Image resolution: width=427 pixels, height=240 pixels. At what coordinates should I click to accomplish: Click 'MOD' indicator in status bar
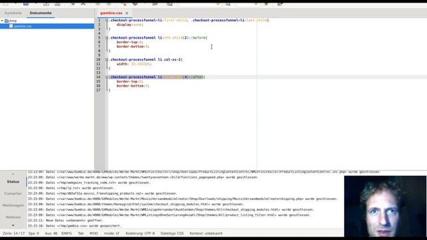click(93, 233)
